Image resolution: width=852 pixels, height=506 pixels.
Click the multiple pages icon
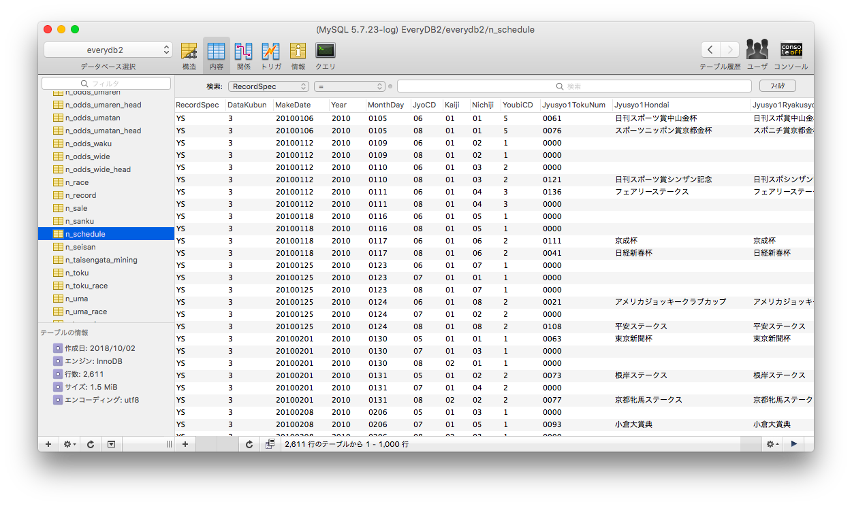(270, 444)
